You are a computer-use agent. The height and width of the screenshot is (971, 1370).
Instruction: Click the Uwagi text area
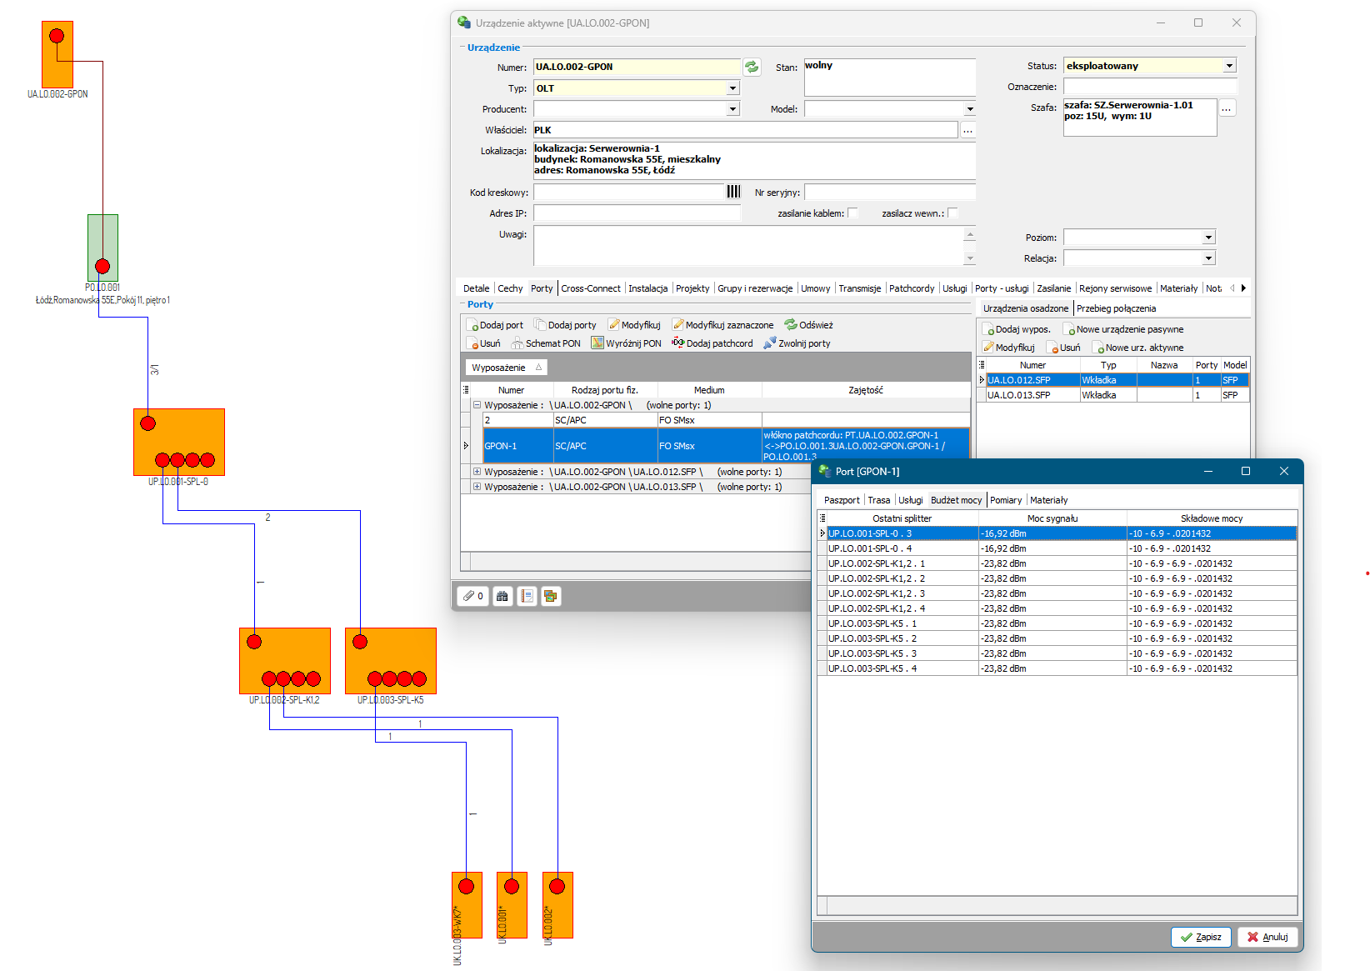pos(748,246)
